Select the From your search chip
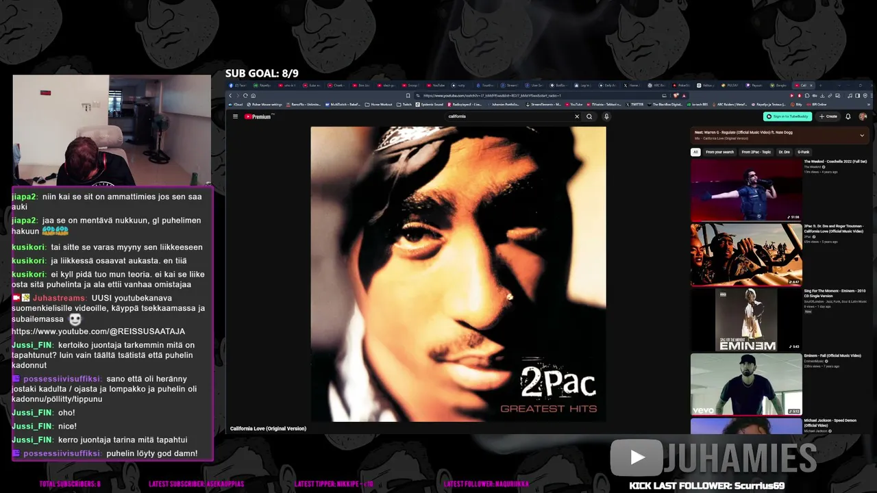This screenshot has height=493, width=877. pos(719,152)
